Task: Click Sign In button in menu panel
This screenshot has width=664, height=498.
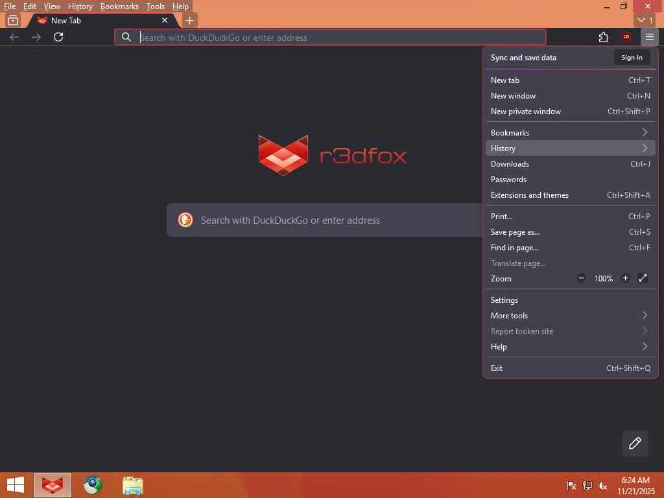Action: (x=632, y=57)
